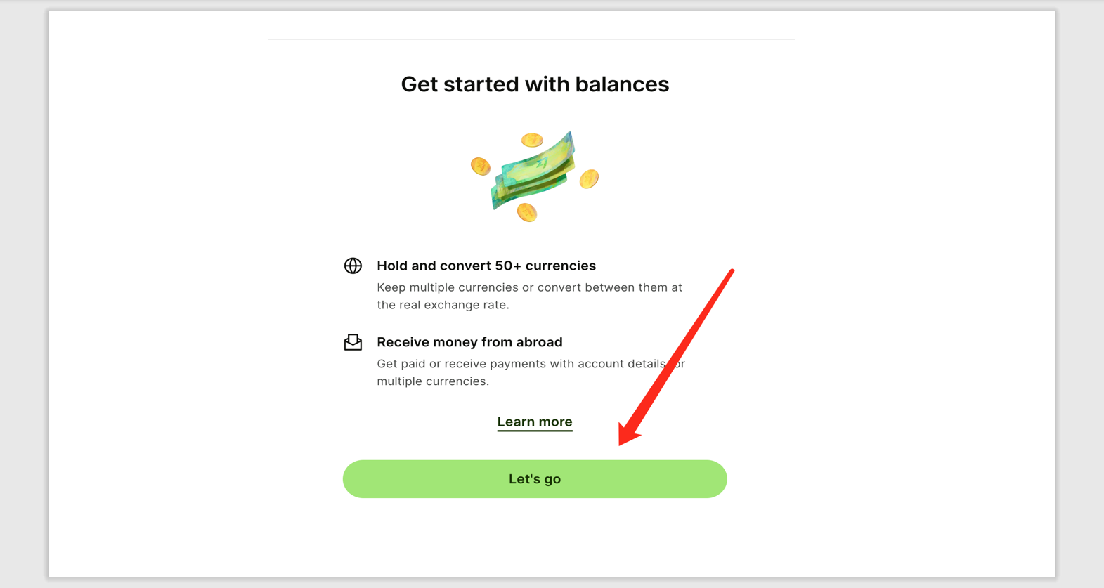Screen dimensions: 1104x588
Task: Click the "Get paid or receive payments" line
Action: 520,364
